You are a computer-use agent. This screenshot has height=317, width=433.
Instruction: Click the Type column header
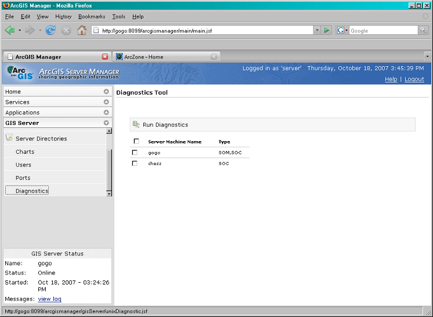tap(224, 142)
